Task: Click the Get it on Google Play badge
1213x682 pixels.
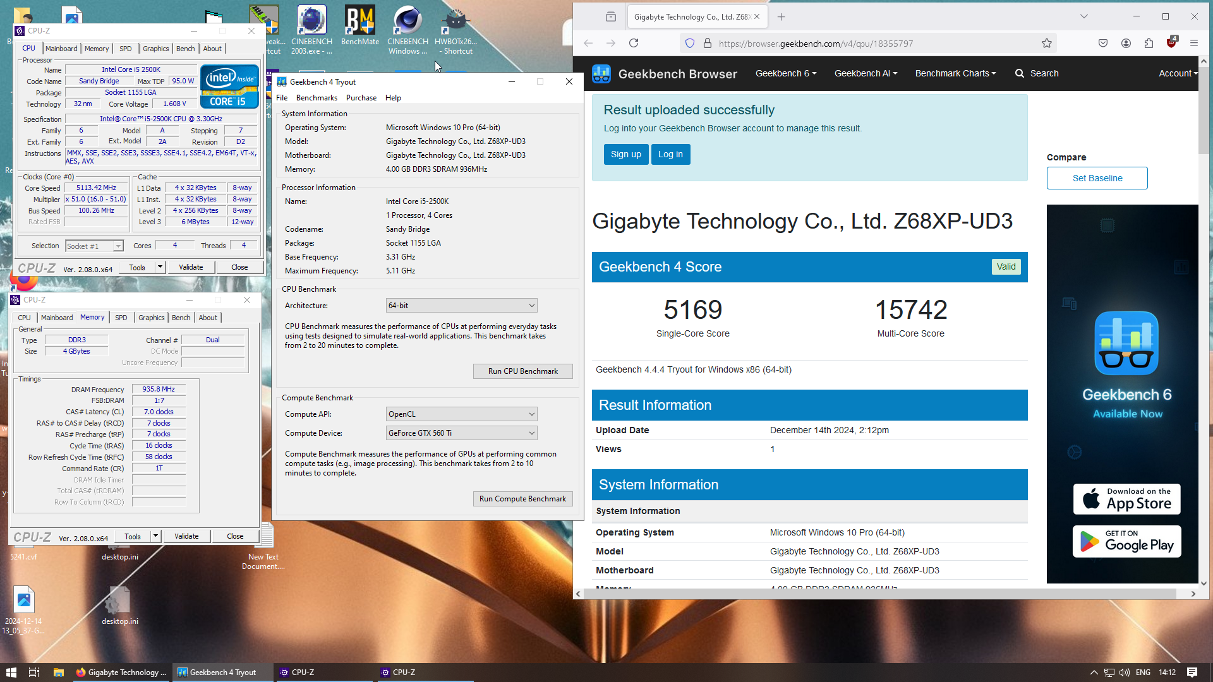Action: coord(1126,541)
